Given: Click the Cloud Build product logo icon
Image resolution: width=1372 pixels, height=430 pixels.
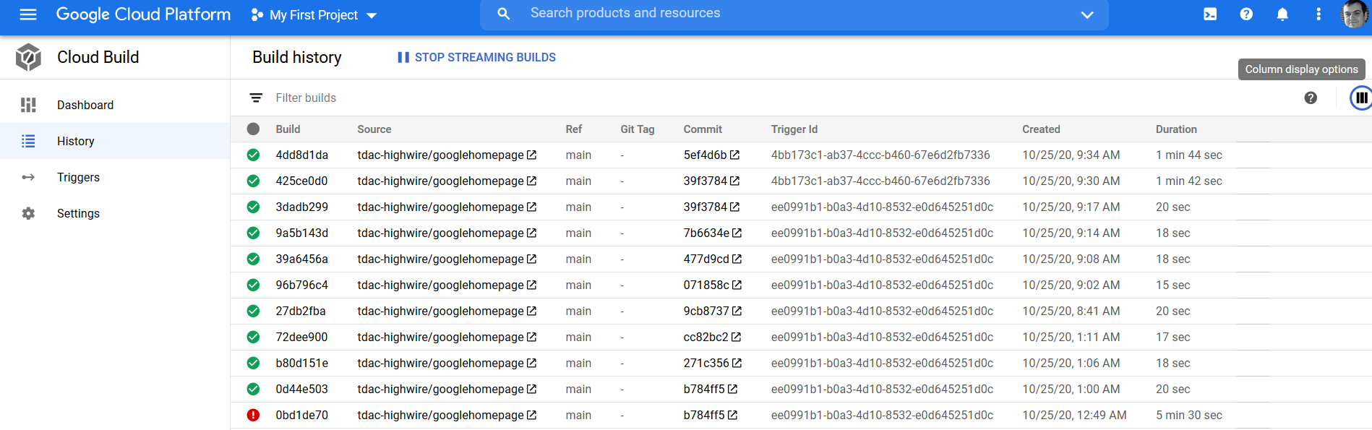Looking at the screenshot, I should (x=28, y=57).
